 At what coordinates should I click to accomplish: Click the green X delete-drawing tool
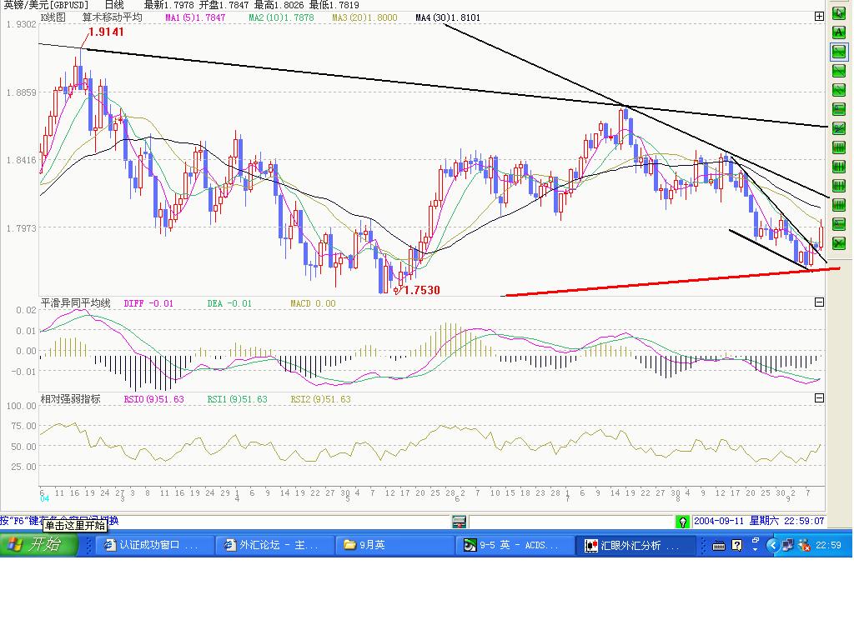coord(839,242)
